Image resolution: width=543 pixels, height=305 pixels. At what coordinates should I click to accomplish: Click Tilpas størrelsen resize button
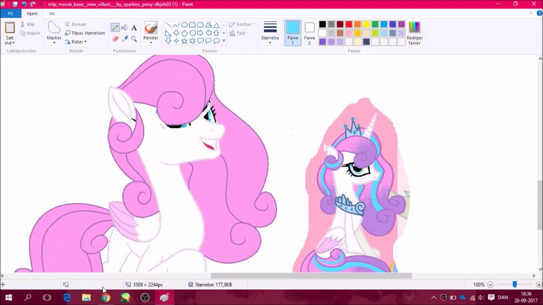click(85, 33)
